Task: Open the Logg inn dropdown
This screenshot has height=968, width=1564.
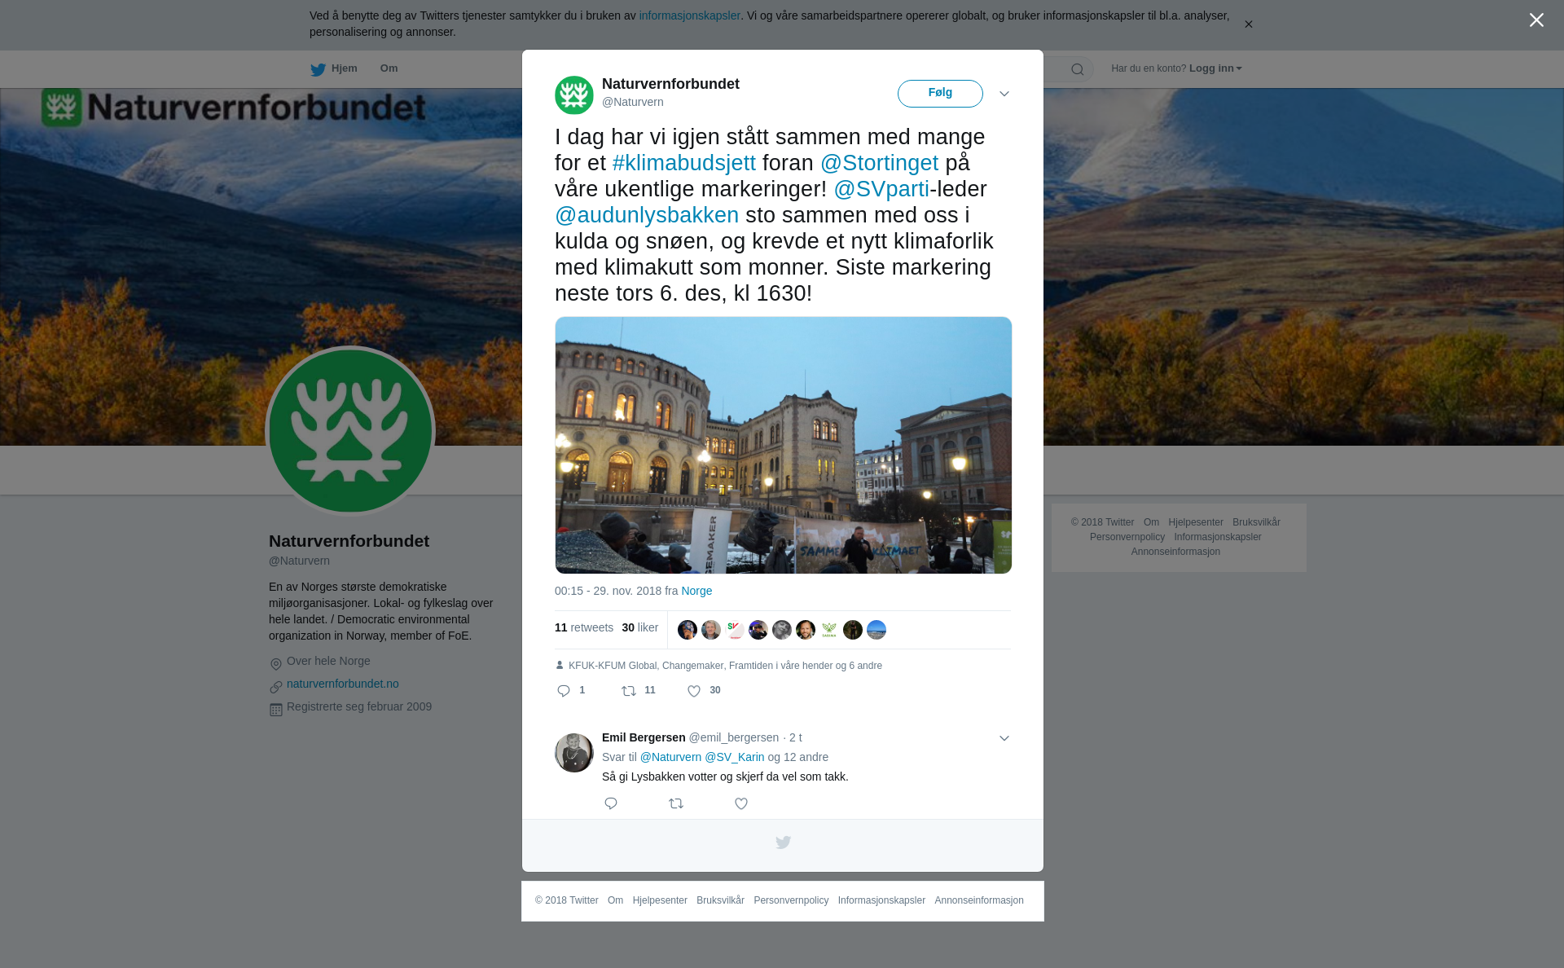Action: [1215, 68]
